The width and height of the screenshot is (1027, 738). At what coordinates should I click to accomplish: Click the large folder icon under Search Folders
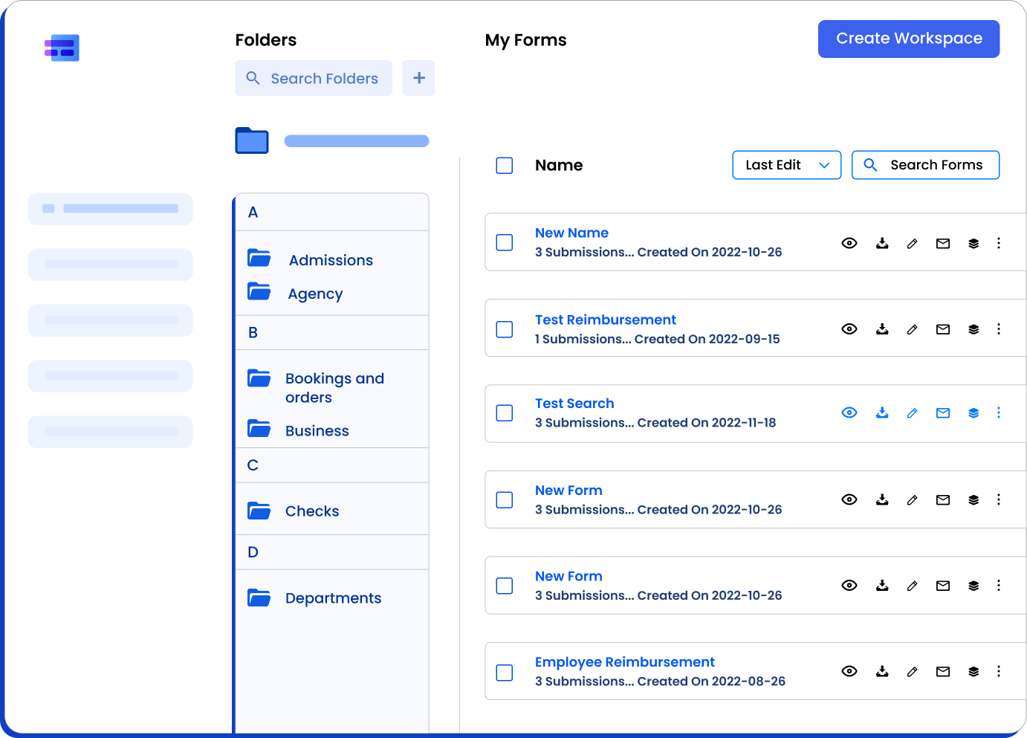point(252,140)
